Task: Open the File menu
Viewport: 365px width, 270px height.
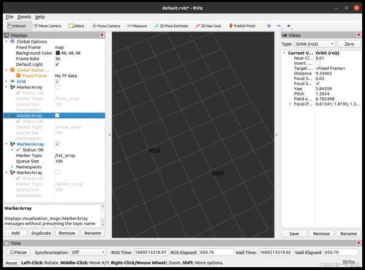Action: coord(10,17)
